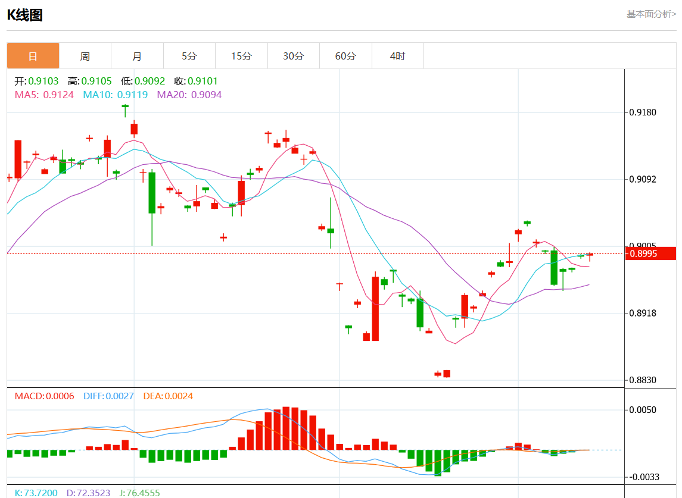Click the J:76.4555 KDJ value
This screenshot has width=682, height=498.
[x=139, y=493]
